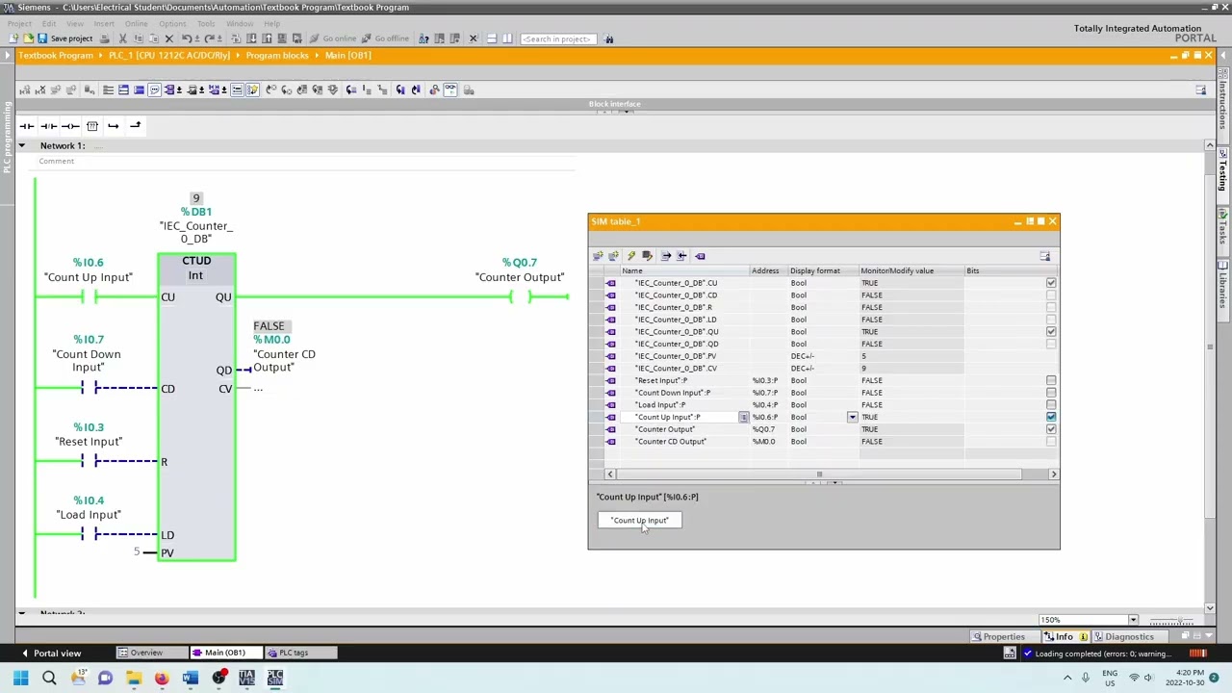Open the Options menu
Screen dimensions: 1232x693
tap(172, 23)
